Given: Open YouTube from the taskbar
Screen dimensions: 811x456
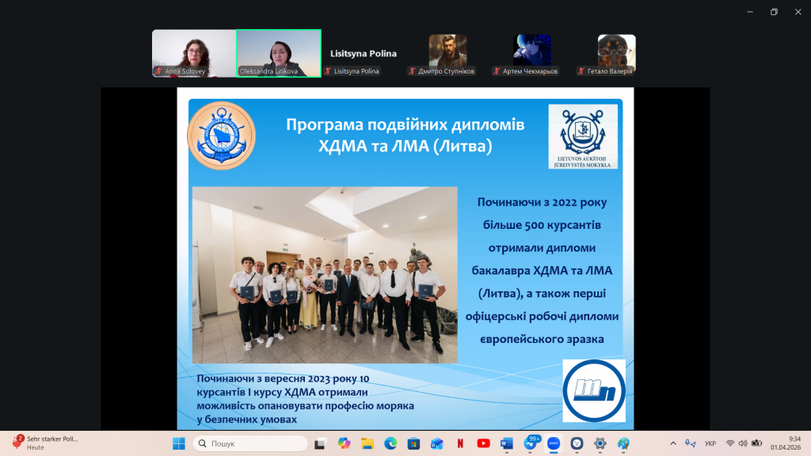Looking at the screenshot, I should pyautogui.click(x=483, y=443).
